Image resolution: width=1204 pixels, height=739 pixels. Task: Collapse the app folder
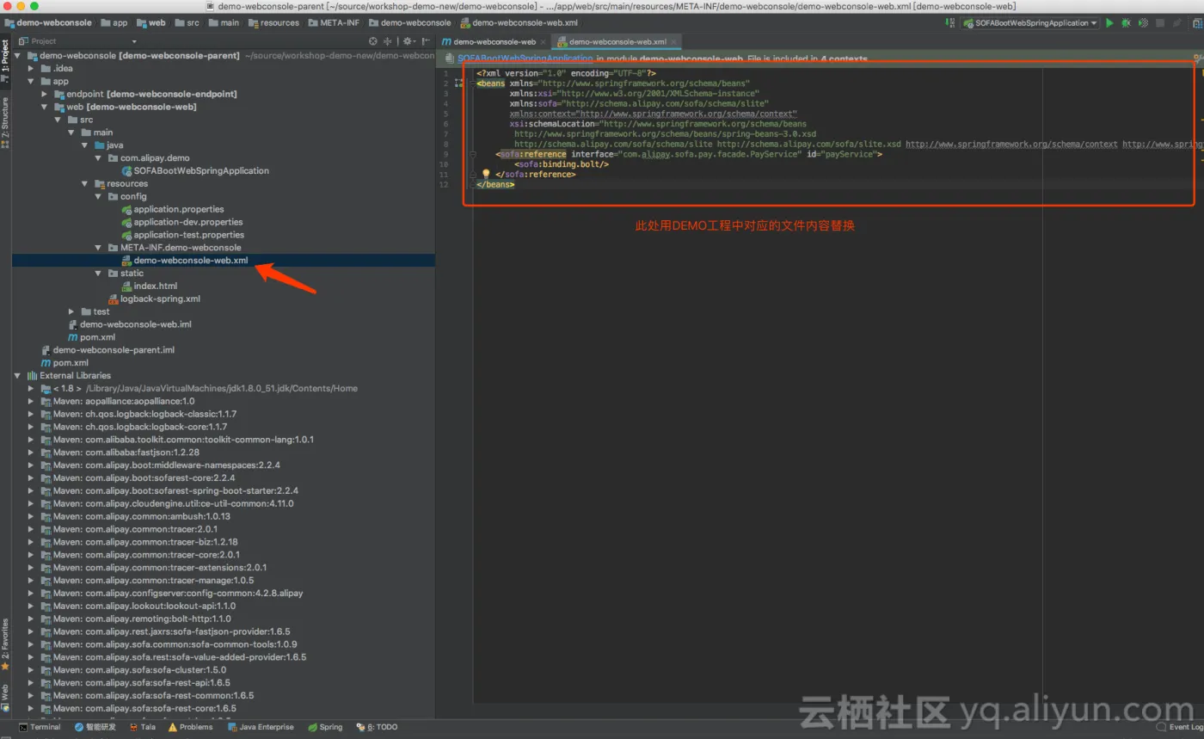pos(33,81)
